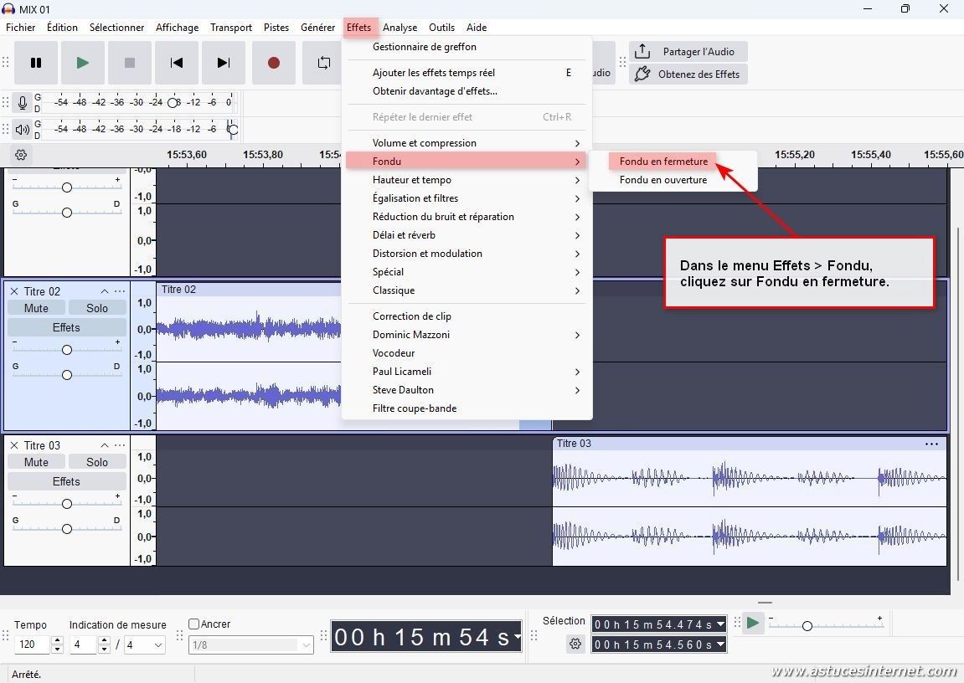Click the Pause transport button
Image resolution: width=964 pixels, height=683 pixels.
[x=36, y=63]
